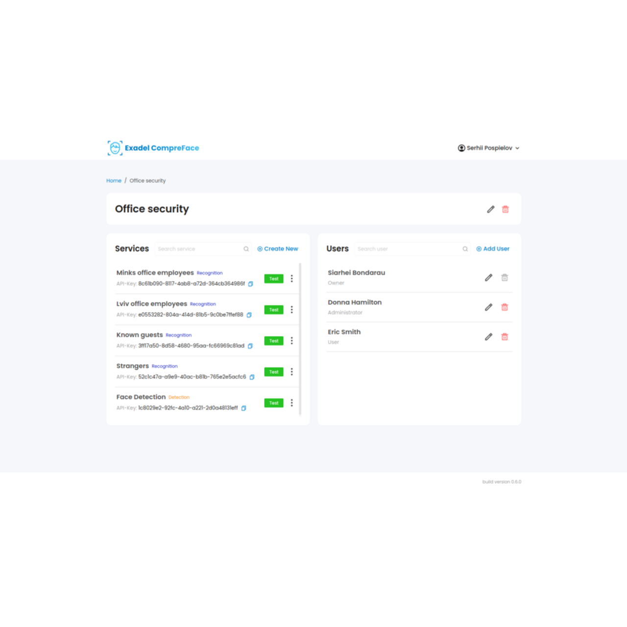Test the Lviv office employees service

[273, 310]
